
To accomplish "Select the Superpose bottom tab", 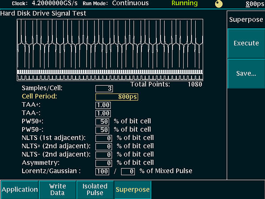I will pos(132,189).
